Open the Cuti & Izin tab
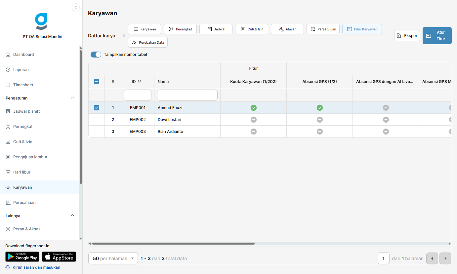The height and width of the screenshot is (274, 457). point(252,29)
